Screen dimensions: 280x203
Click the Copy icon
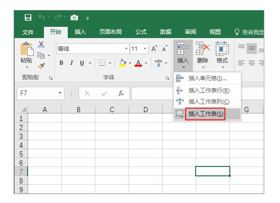pyautogui.click(x=41, y=55)
